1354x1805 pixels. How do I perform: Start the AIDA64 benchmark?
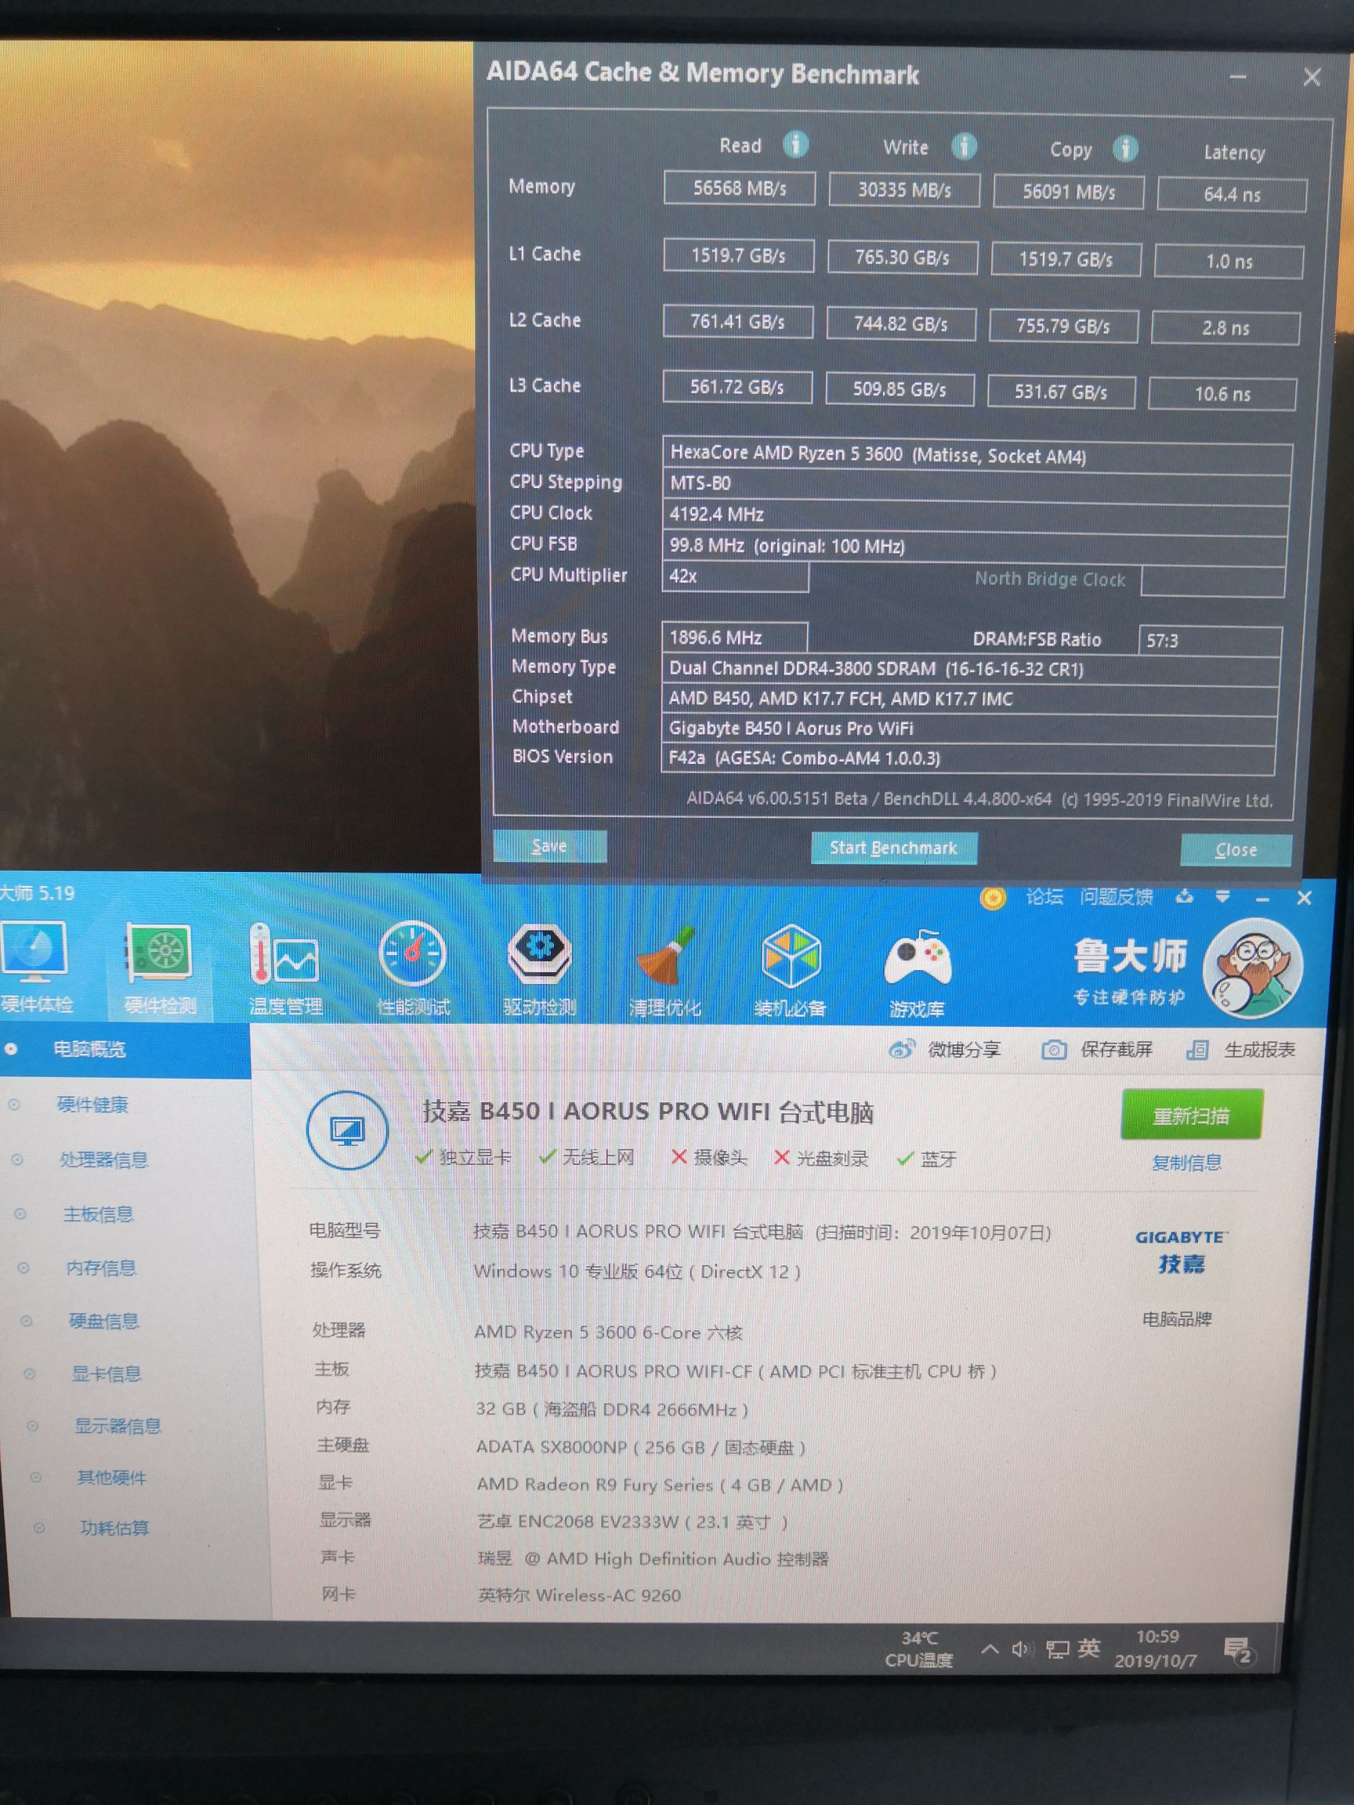(x=894, y=848)
